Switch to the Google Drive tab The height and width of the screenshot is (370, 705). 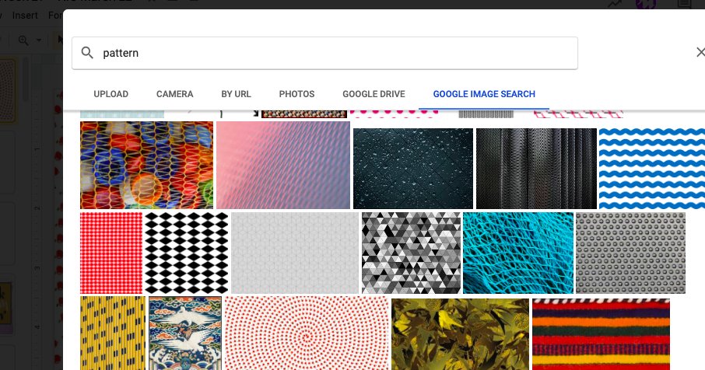click(374, 94)
